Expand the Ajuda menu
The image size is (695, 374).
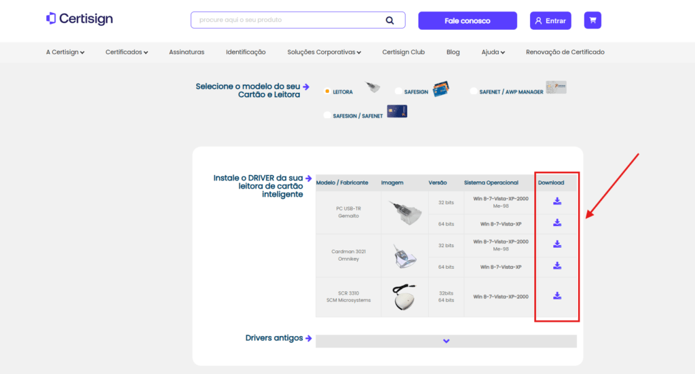point(493,52)
